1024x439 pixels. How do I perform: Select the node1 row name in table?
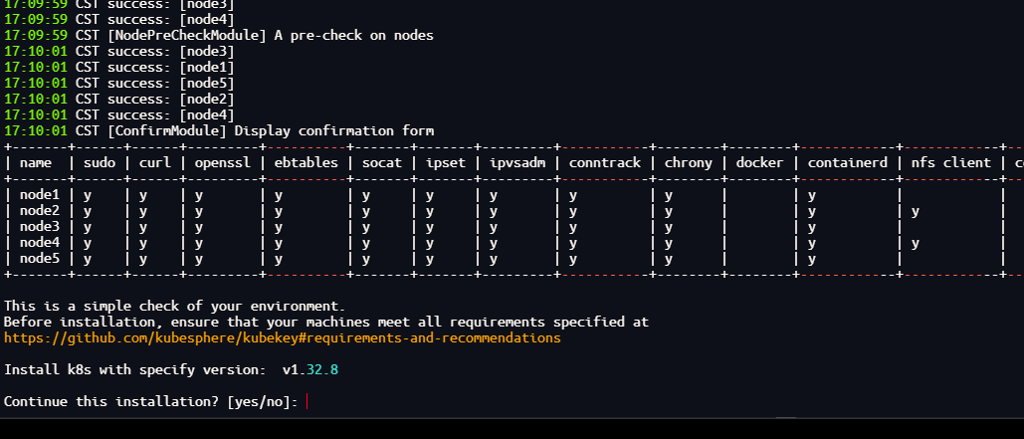click(x=40, y=196)
